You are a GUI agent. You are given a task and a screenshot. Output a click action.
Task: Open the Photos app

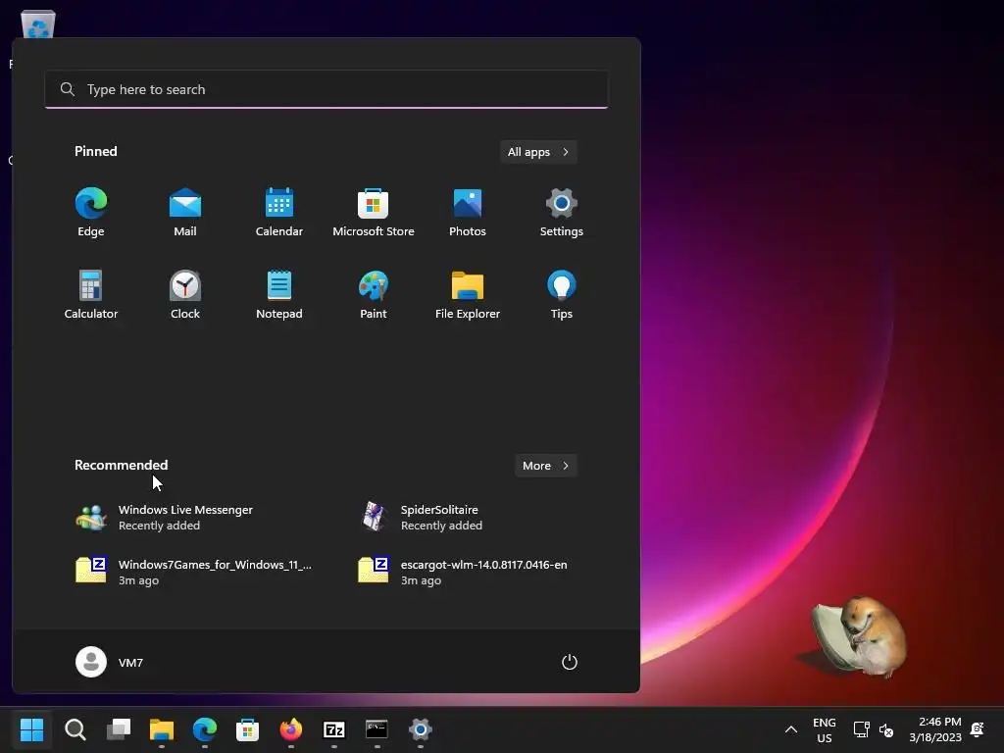(468, 213)
